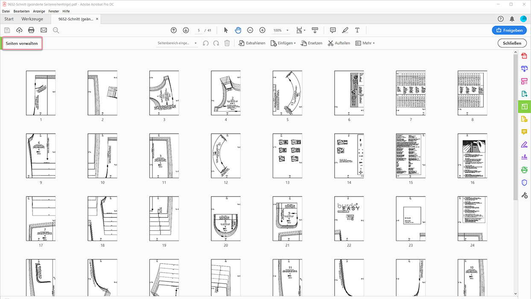This screenshot has width=531, height=299.
Task: Go to previous page with up arrow
Action: [174, 30]
